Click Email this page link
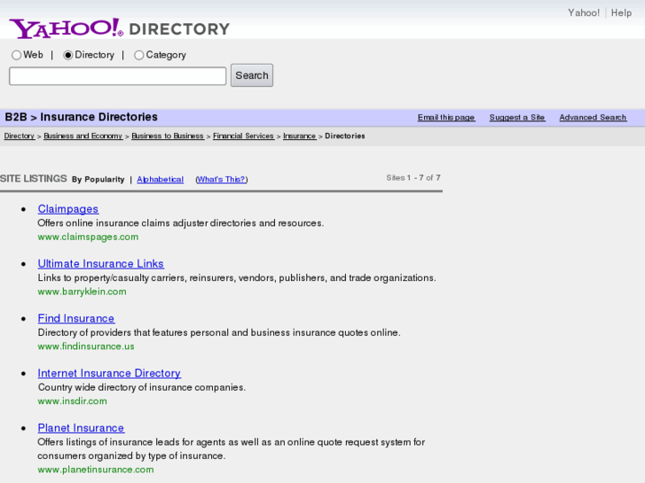Viewport: 645px width, 483px height. [x=446, y=118]
